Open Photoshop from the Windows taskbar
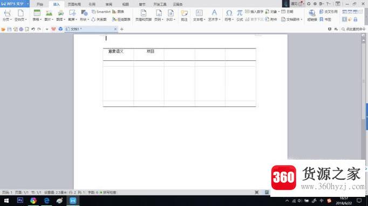Viewport: 368px width, 206px height. 20,201
